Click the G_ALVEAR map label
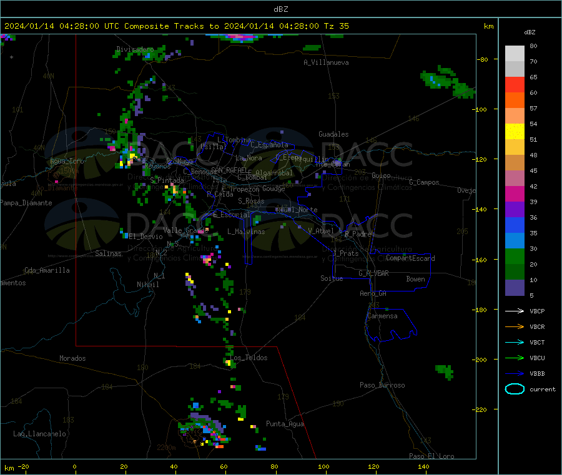 373,273
